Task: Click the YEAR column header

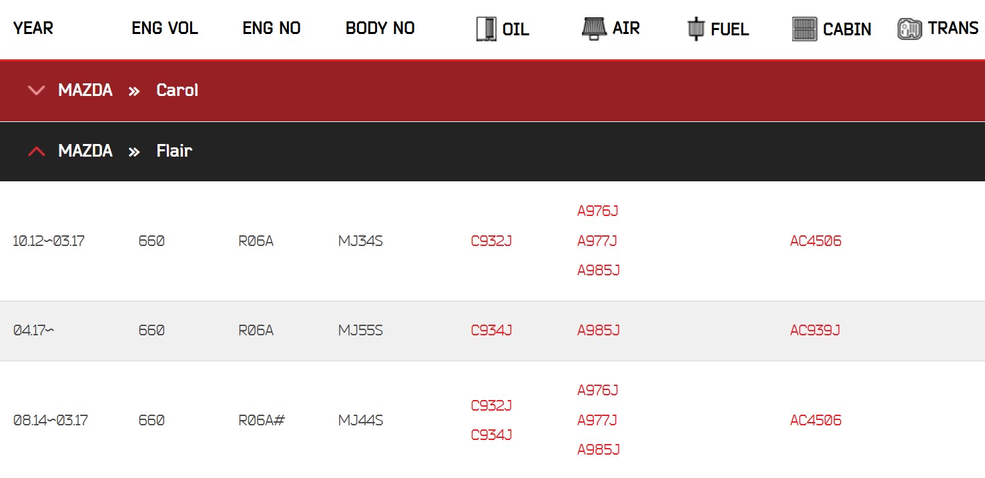Action: pos(33,29)
